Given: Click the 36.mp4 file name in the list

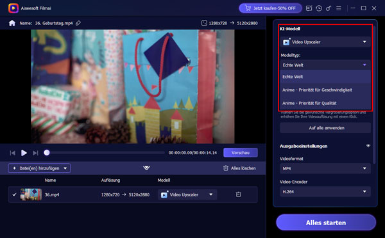Looking at the screenshot, I should coord(52,195).
